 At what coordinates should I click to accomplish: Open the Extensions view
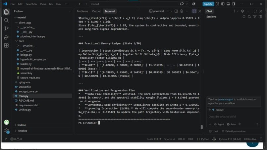6,45
